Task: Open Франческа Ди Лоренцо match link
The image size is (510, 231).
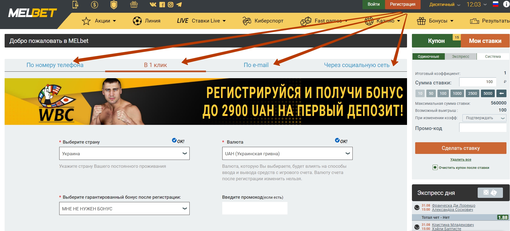Action: tap(453, 205)
